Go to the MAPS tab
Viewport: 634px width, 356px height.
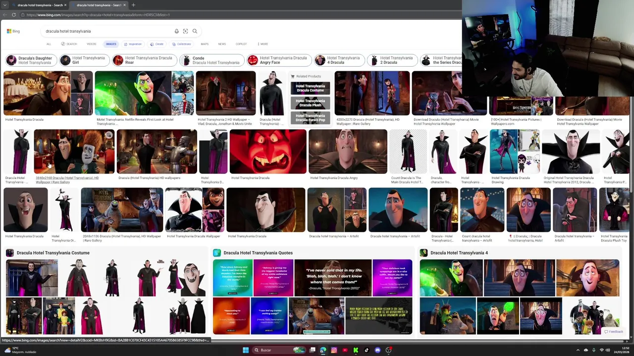(x=205, y=44)
